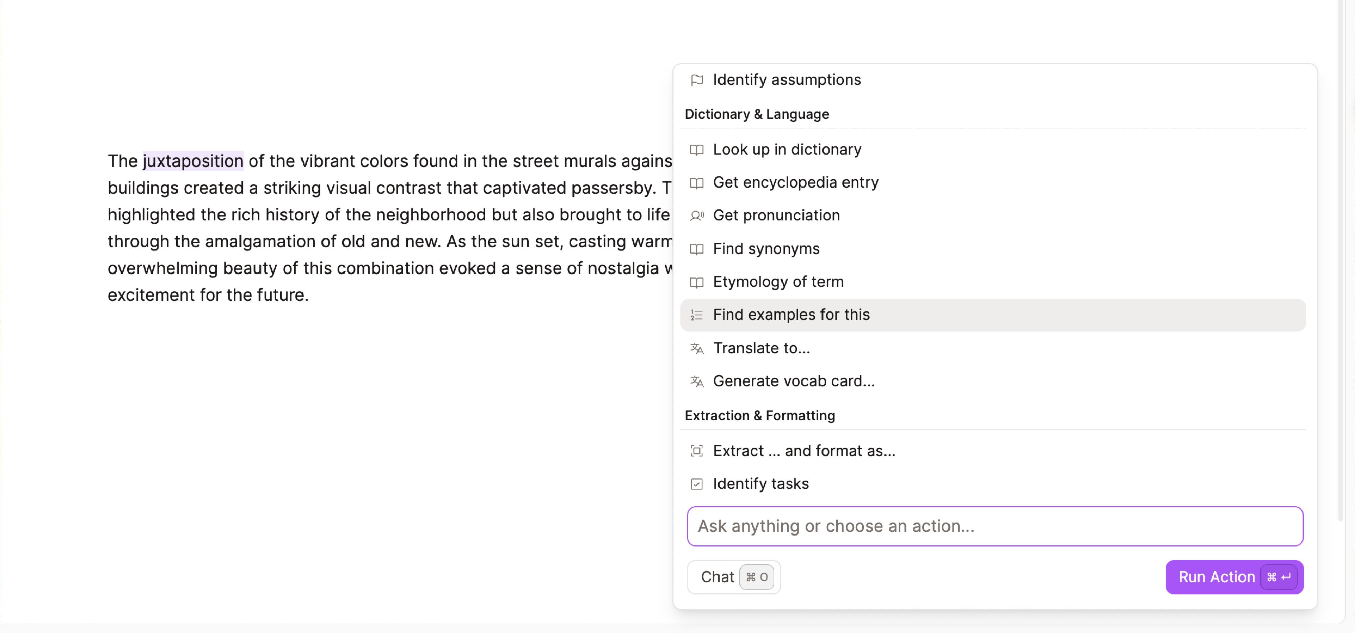Viewport: 1355px width, 633px height.
Task: Click the Run Action button
Action: coord(1234,577)
